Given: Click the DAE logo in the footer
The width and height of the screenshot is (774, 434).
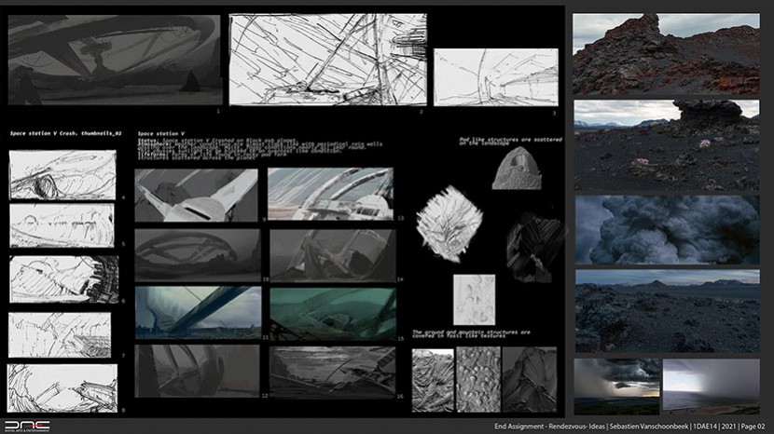Looking at the screenshot, I should (27, 425).
